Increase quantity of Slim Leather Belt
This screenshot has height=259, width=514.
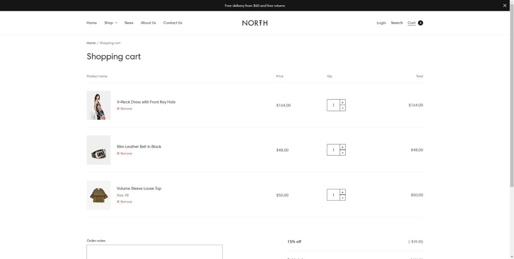tap(342, 147)
